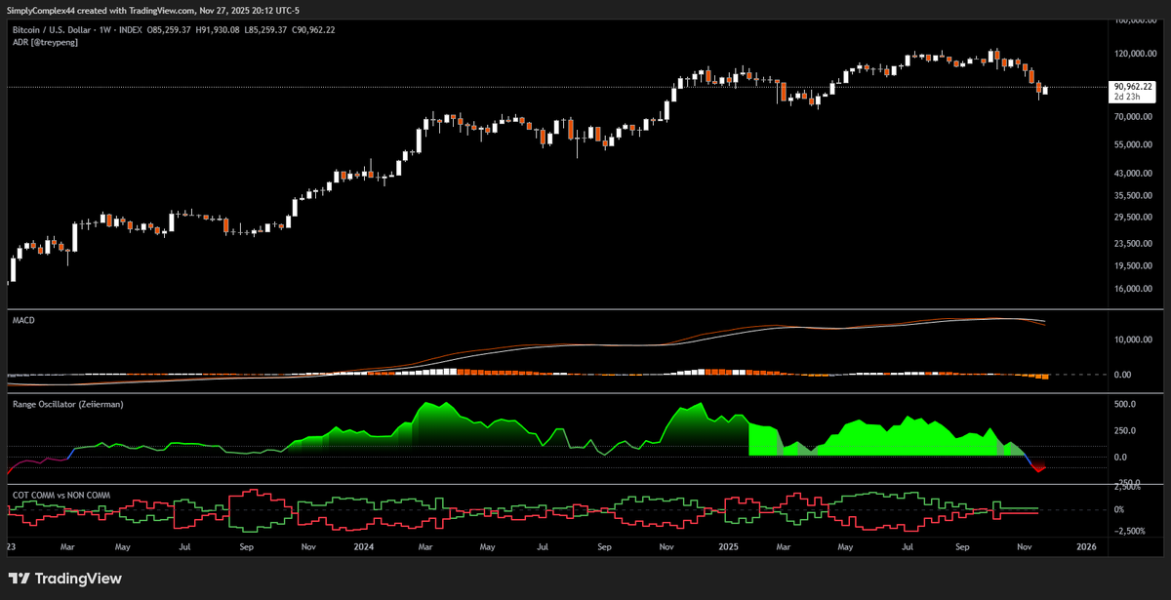Click the Nov label just before 2024

point(308,548)
